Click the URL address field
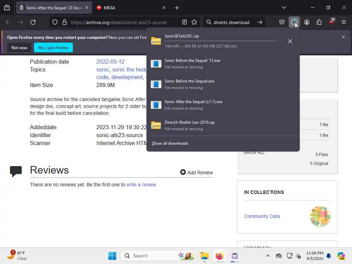Image resolution: width=352 pixels, height=264 pixels. 119,22
